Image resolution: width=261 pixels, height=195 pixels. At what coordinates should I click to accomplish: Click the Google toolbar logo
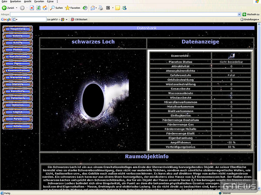point(6,20)
